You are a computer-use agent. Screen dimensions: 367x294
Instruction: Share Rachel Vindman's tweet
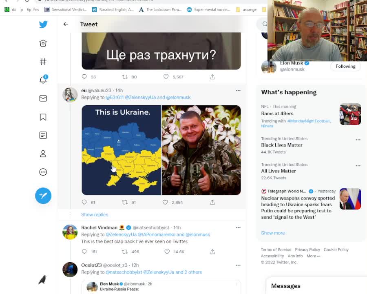click(212, 252)
